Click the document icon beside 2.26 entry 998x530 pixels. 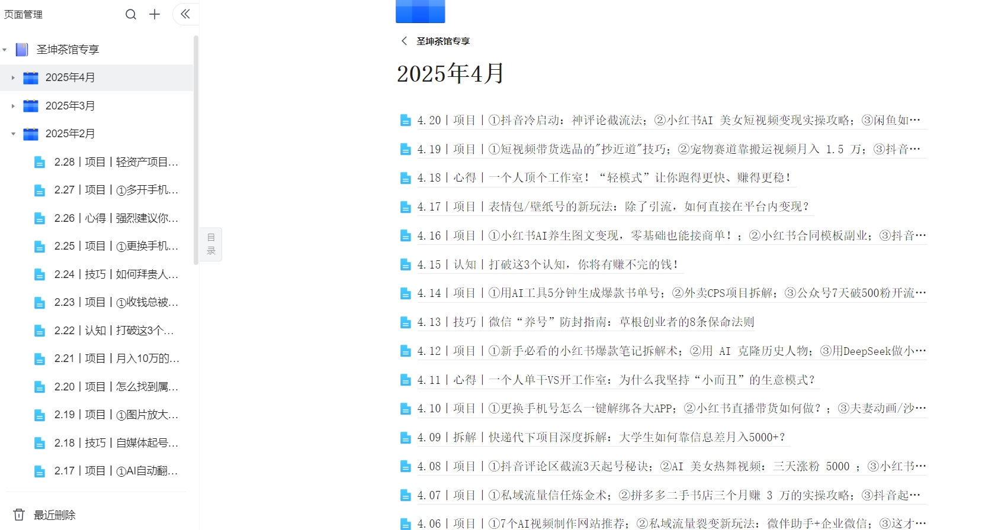[x=40, y=218]
